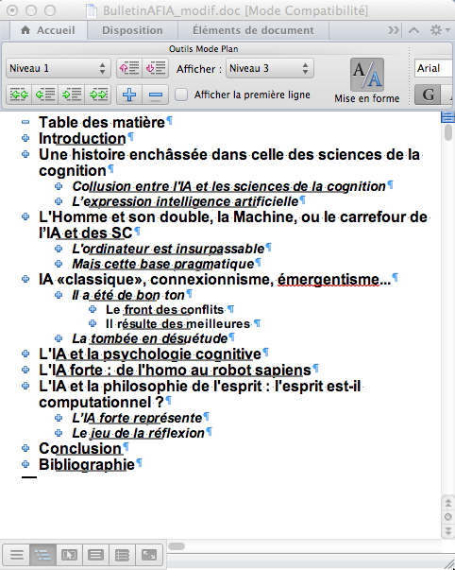Switch to Draft view in the status bar
This screenshot has width=455, height=570.
click(x=17, y=555)
